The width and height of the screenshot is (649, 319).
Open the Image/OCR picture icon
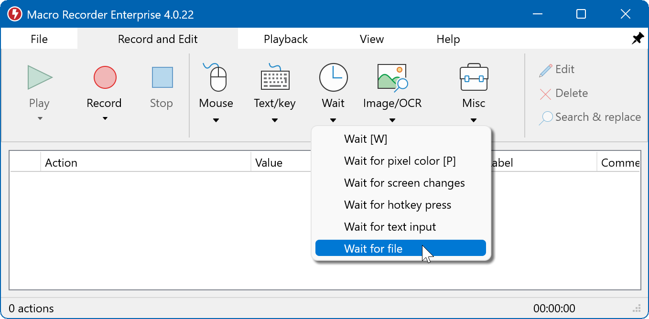(392, 77)
